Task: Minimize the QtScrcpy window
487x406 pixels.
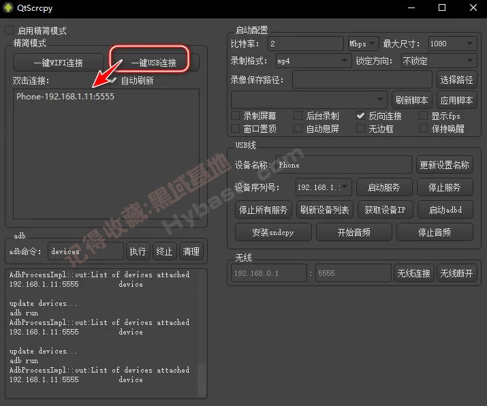Action: (x=411, y=7)
